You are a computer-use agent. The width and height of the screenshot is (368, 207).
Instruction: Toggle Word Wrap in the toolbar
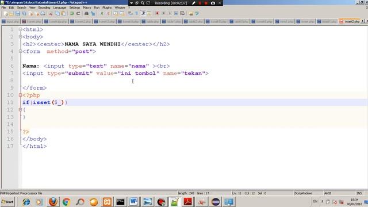(131, 13)
